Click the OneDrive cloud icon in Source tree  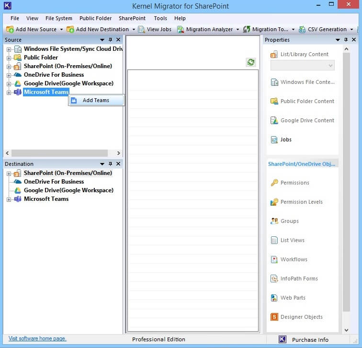18,75
